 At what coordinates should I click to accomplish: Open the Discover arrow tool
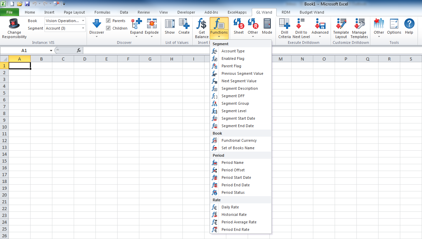tap(97, 23)
